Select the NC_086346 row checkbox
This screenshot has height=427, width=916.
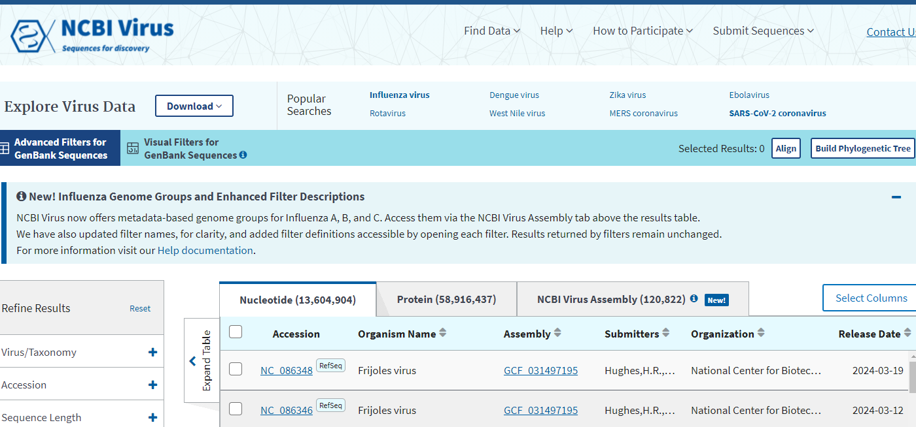[236, 409]
